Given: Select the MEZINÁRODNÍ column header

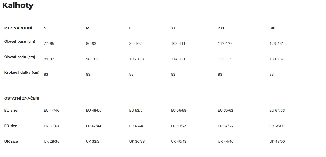Looking at the screenshot, I should [x=18, y=28].
